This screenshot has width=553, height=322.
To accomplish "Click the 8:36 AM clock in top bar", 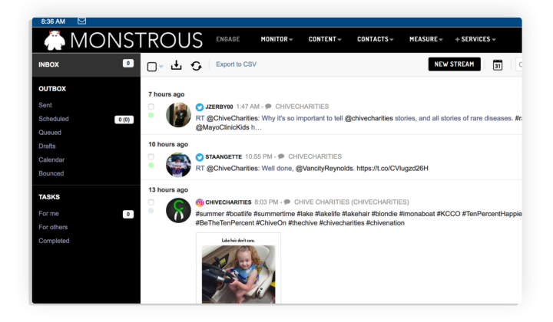I will (53, 21).
